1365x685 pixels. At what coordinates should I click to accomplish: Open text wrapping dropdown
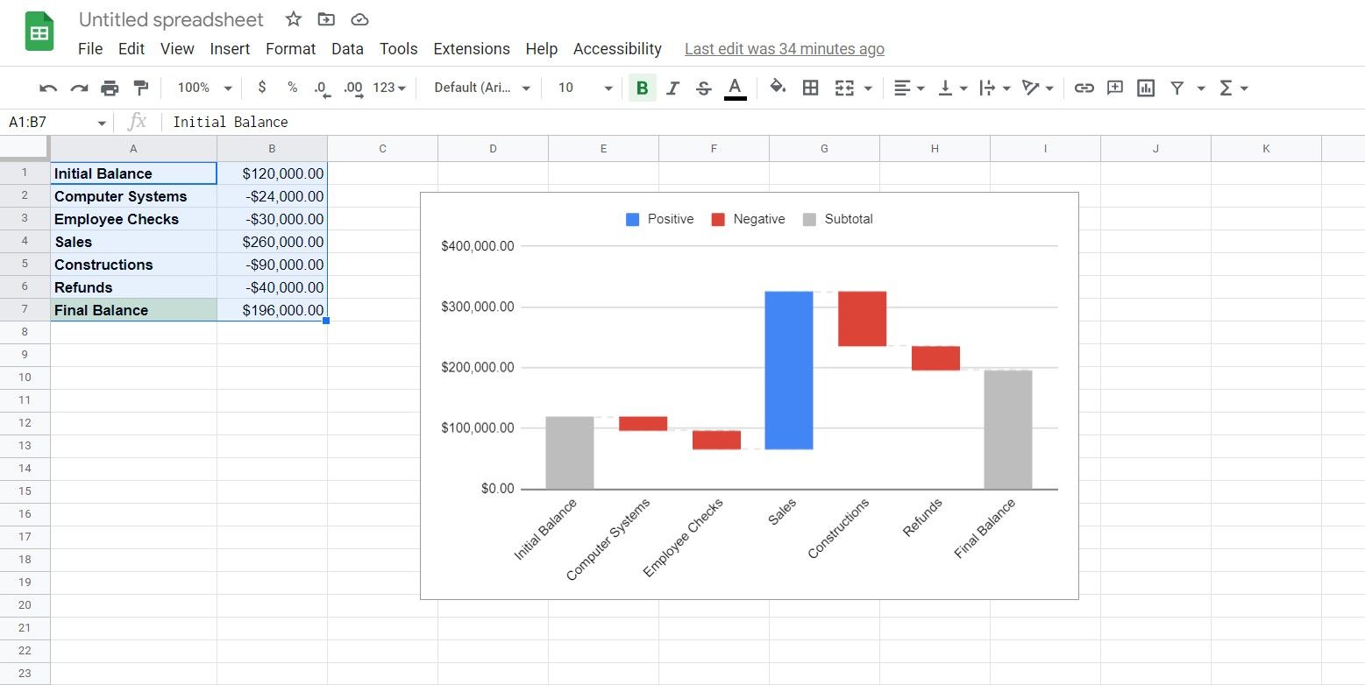pos(995,88)
